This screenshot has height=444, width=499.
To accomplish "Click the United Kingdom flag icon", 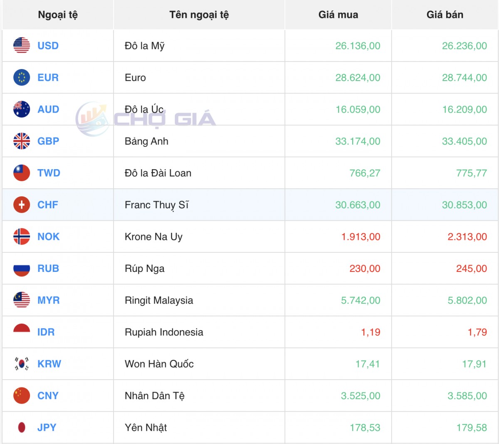I will pyautogui.click(x=22, y=141).
